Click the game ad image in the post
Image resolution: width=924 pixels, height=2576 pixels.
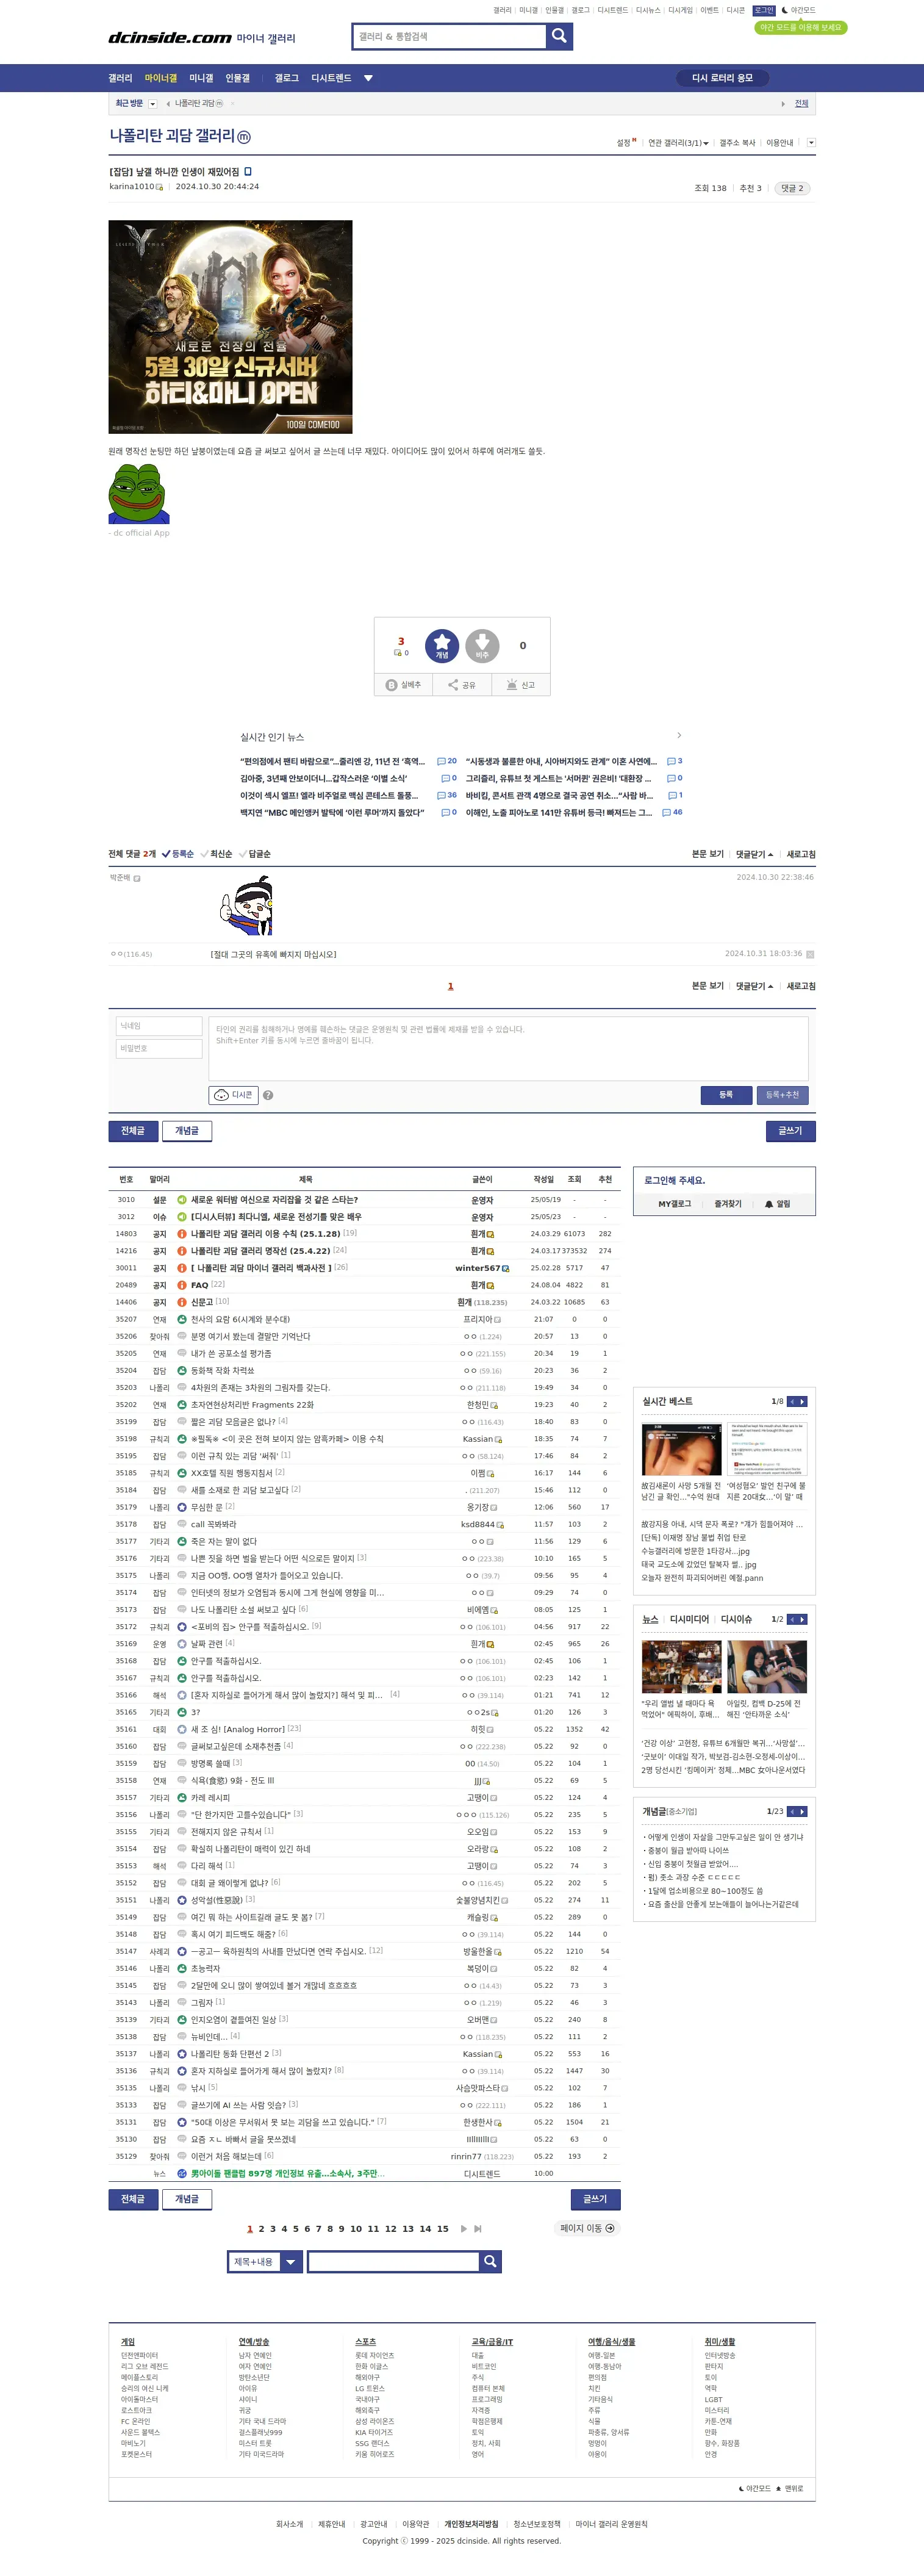coord(230,327)
